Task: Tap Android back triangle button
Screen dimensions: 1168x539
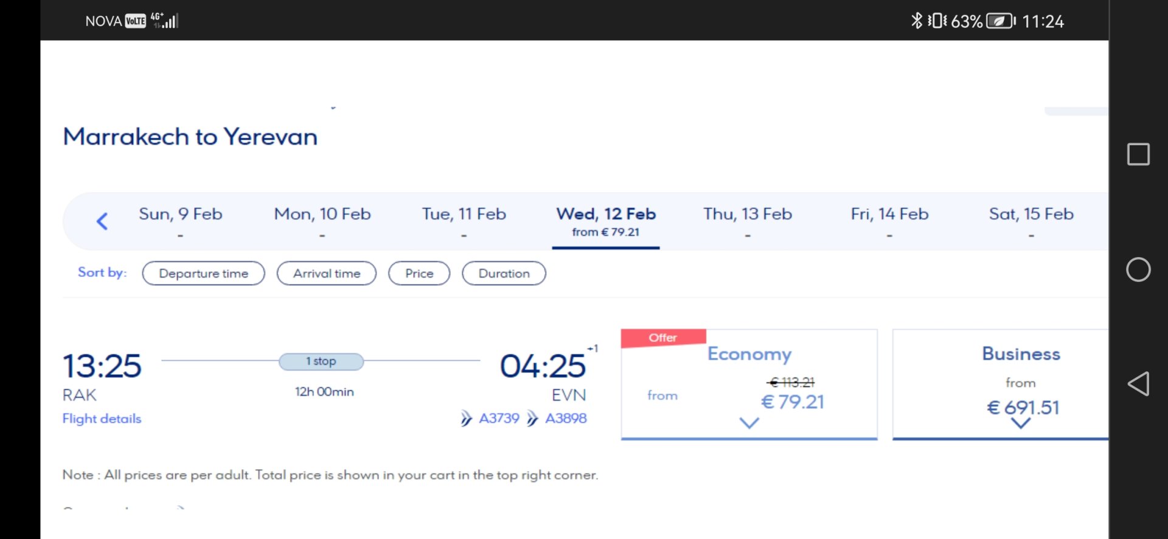Action: [1138, 384]
